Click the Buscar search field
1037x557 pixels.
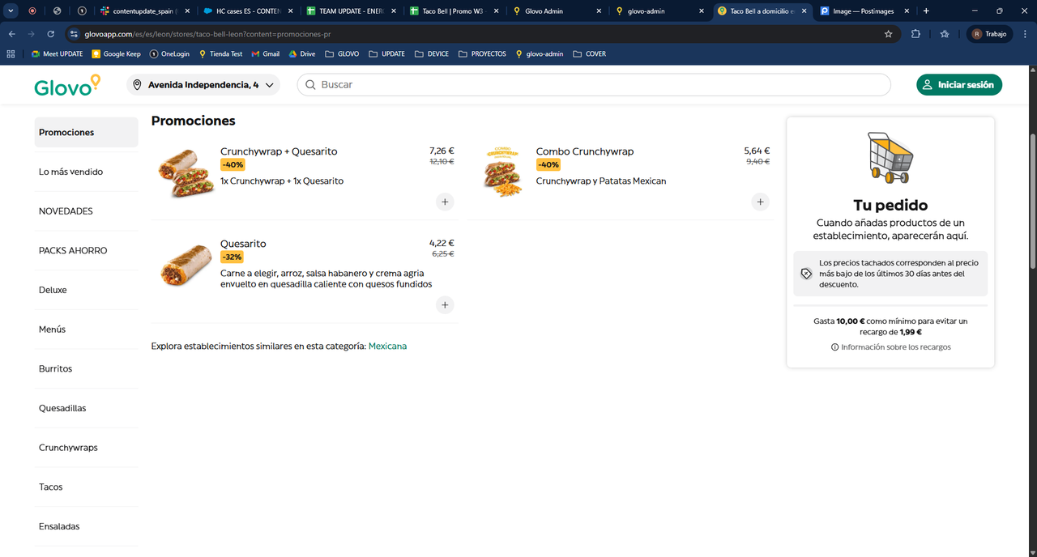[x=594, y=85]
